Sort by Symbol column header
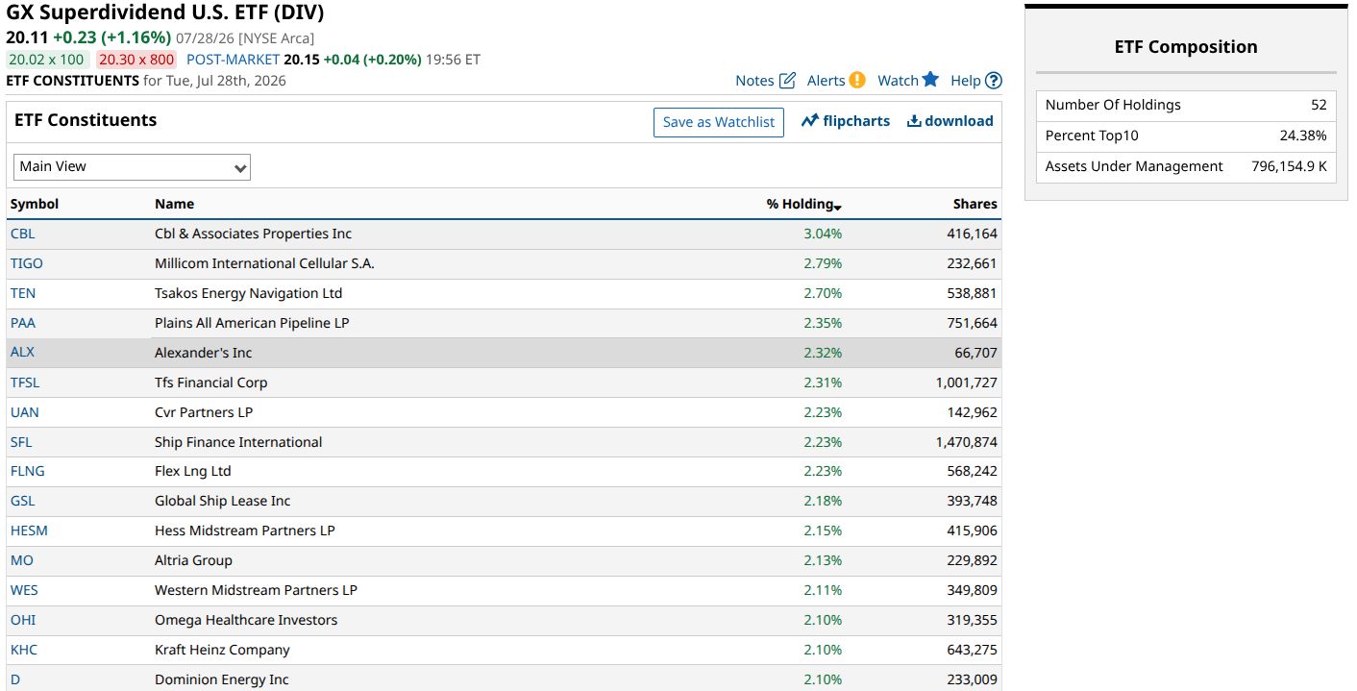This screenshot has height=691, width=1357. click(x=35, y=204)
